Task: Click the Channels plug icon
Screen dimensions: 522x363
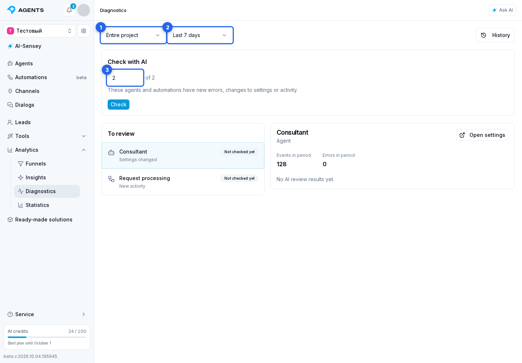Action: 10,91
